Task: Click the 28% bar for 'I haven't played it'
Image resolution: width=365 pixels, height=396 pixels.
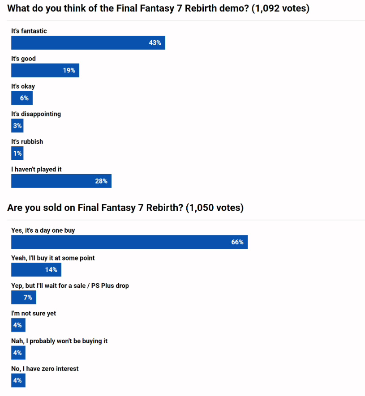Action: 61,181
